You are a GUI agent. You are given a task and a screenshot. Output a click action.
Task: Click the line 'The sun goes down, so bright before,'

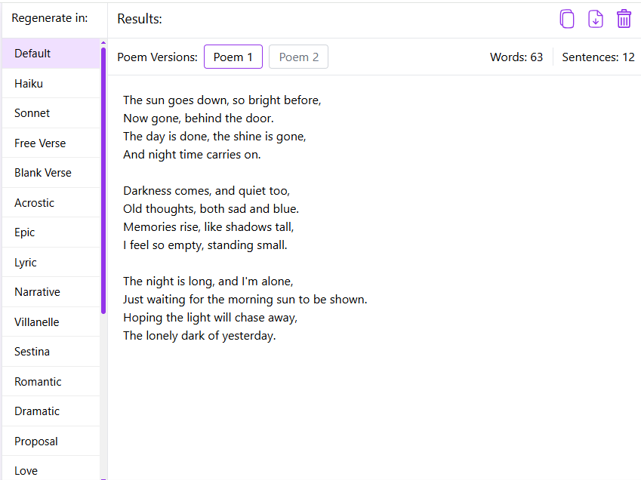222,100
